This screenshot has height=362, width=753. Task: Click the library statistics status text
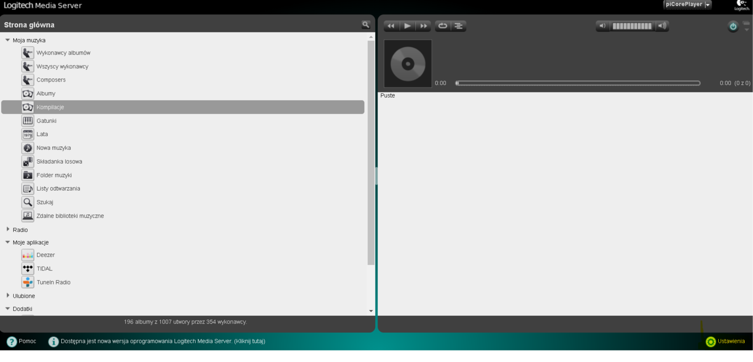[185, 321]
